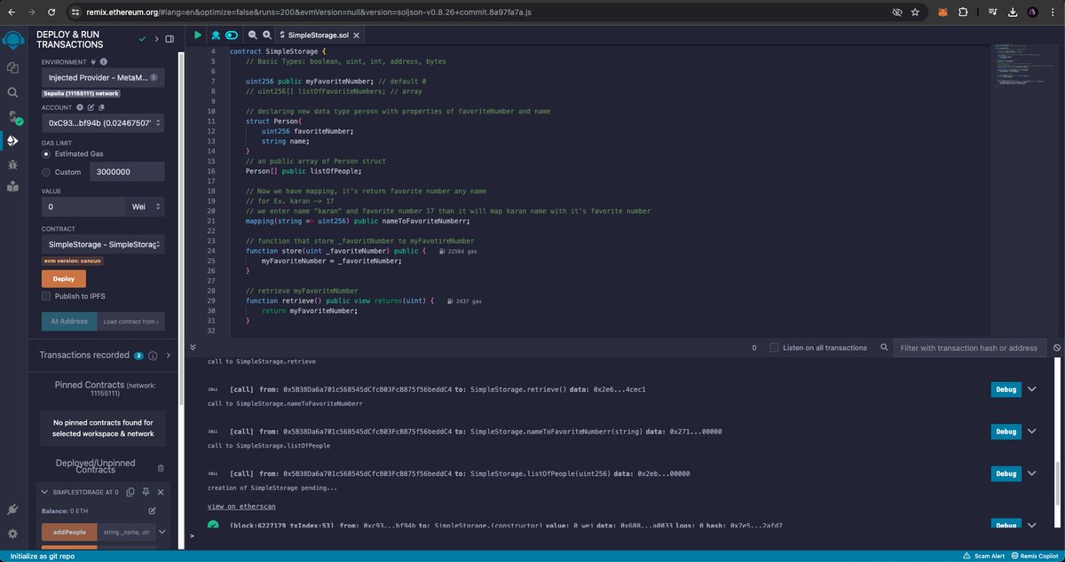The height and width of the screenshot is (562, 1065).
Task: Open the Search in files sidebar icon
Action: point(12,92)
